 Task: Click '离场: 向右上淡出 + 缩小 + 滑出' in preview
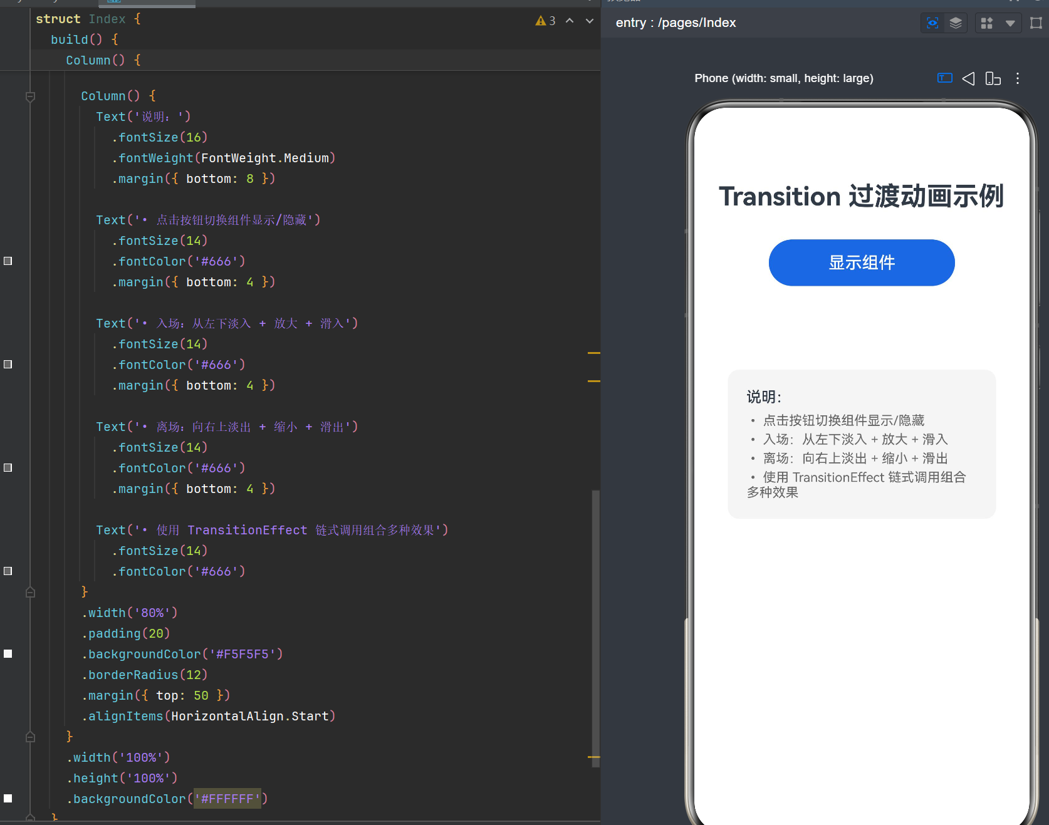(x=855, y=458)
